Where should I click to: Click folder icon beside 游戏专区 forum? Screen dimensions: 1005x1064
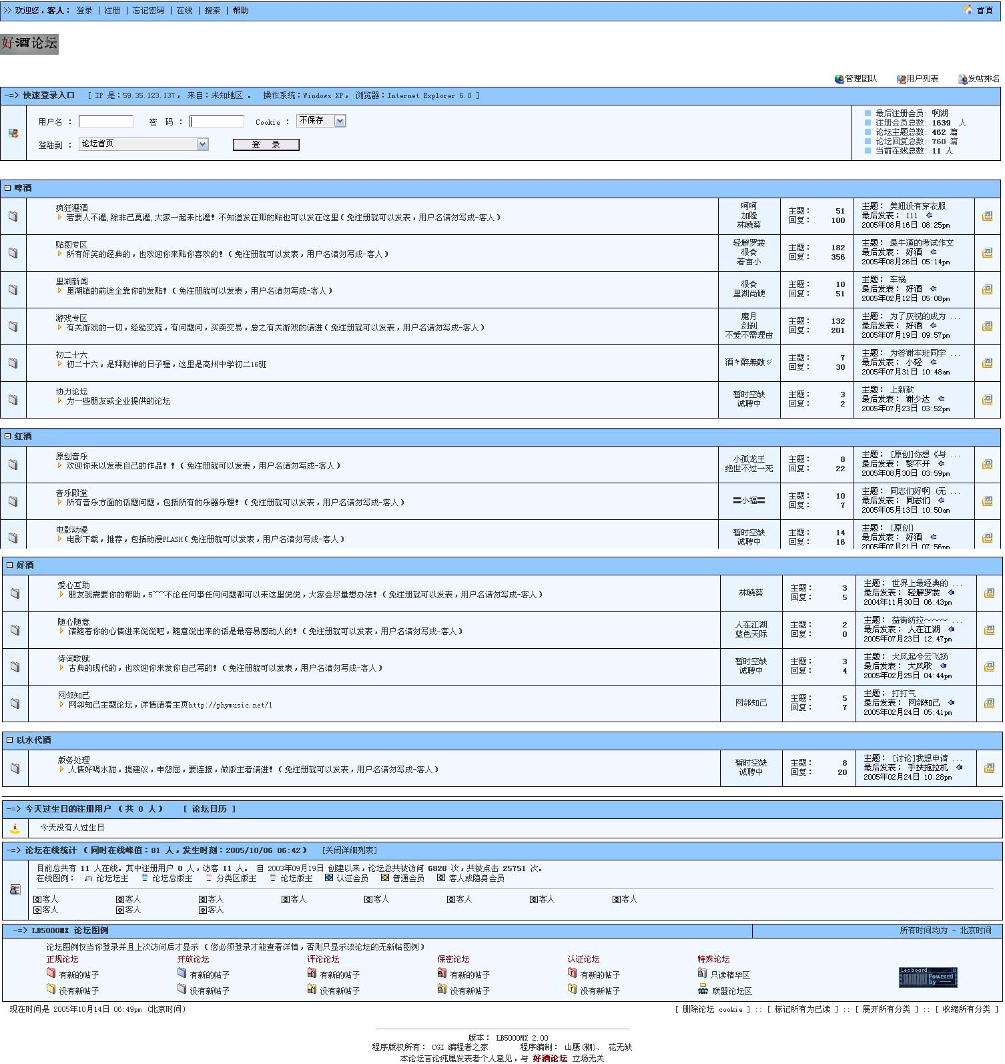(13, 326)
